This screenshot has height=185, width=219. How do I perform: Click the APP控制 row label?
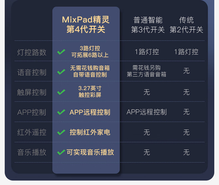coord(32,112)
